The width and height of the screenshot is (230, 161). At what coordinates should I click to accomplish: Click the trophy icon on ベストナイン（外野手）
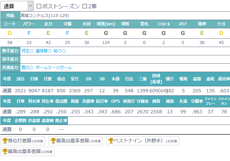(111, 141)
